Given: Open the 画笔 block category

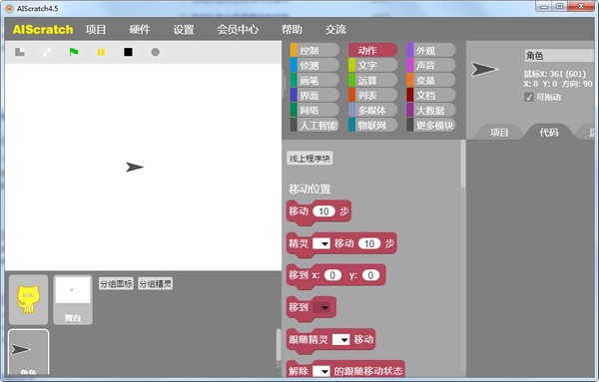Looking at the screenshot, I should (314, 80).
